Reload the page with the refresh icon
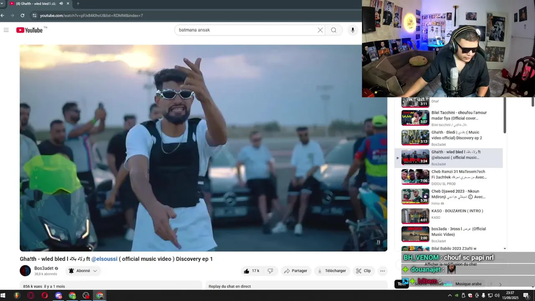535x301 pixels. (x=22, y=15)
